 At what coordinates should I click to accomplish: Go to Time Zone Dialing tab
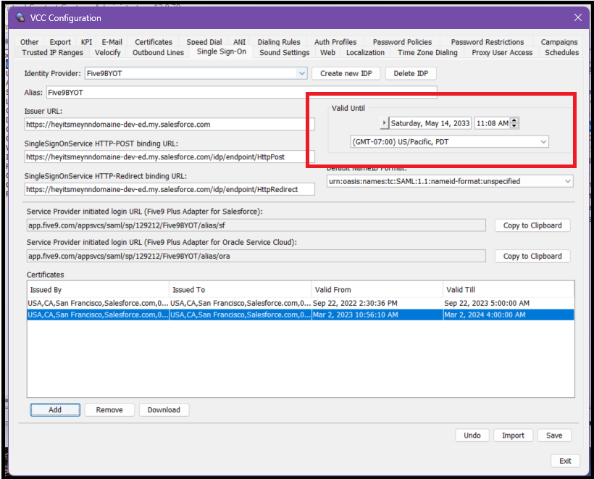pos(427,52)
